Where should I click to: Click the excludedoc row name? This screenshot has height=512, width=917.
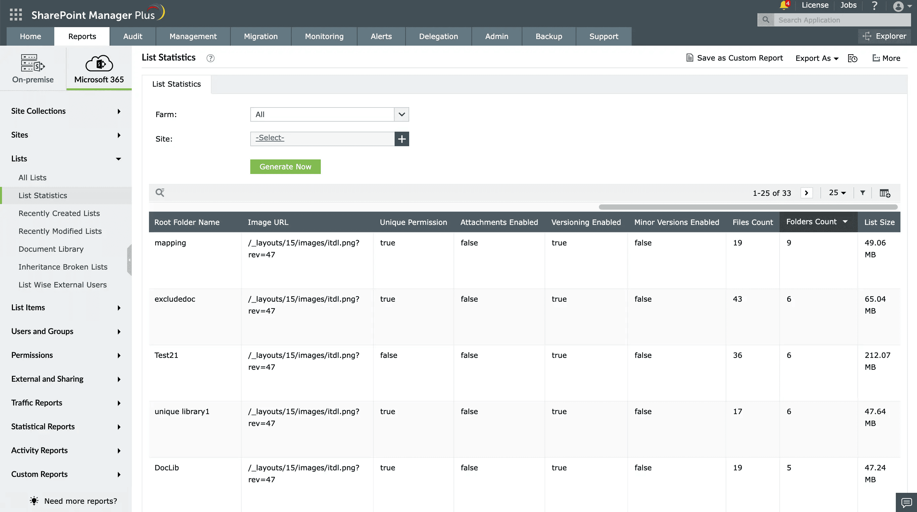175,299
